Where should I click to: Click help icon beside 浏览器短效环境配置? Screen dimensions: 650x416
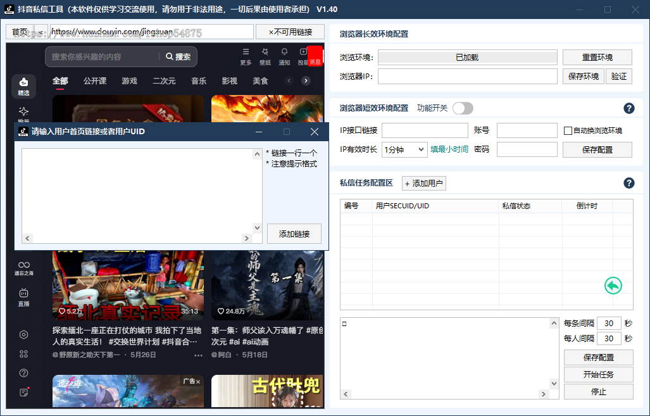629,108
